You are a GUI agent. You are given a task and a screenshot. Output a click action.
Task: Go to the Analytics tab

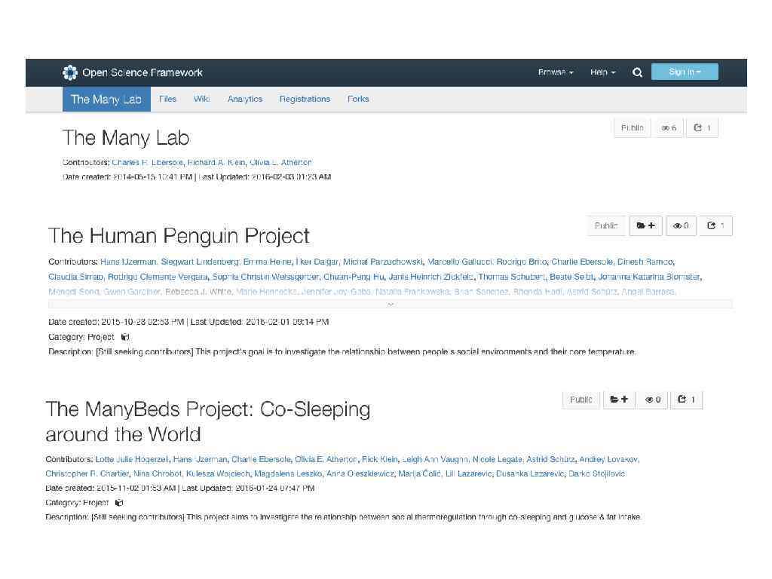[245, 99]
